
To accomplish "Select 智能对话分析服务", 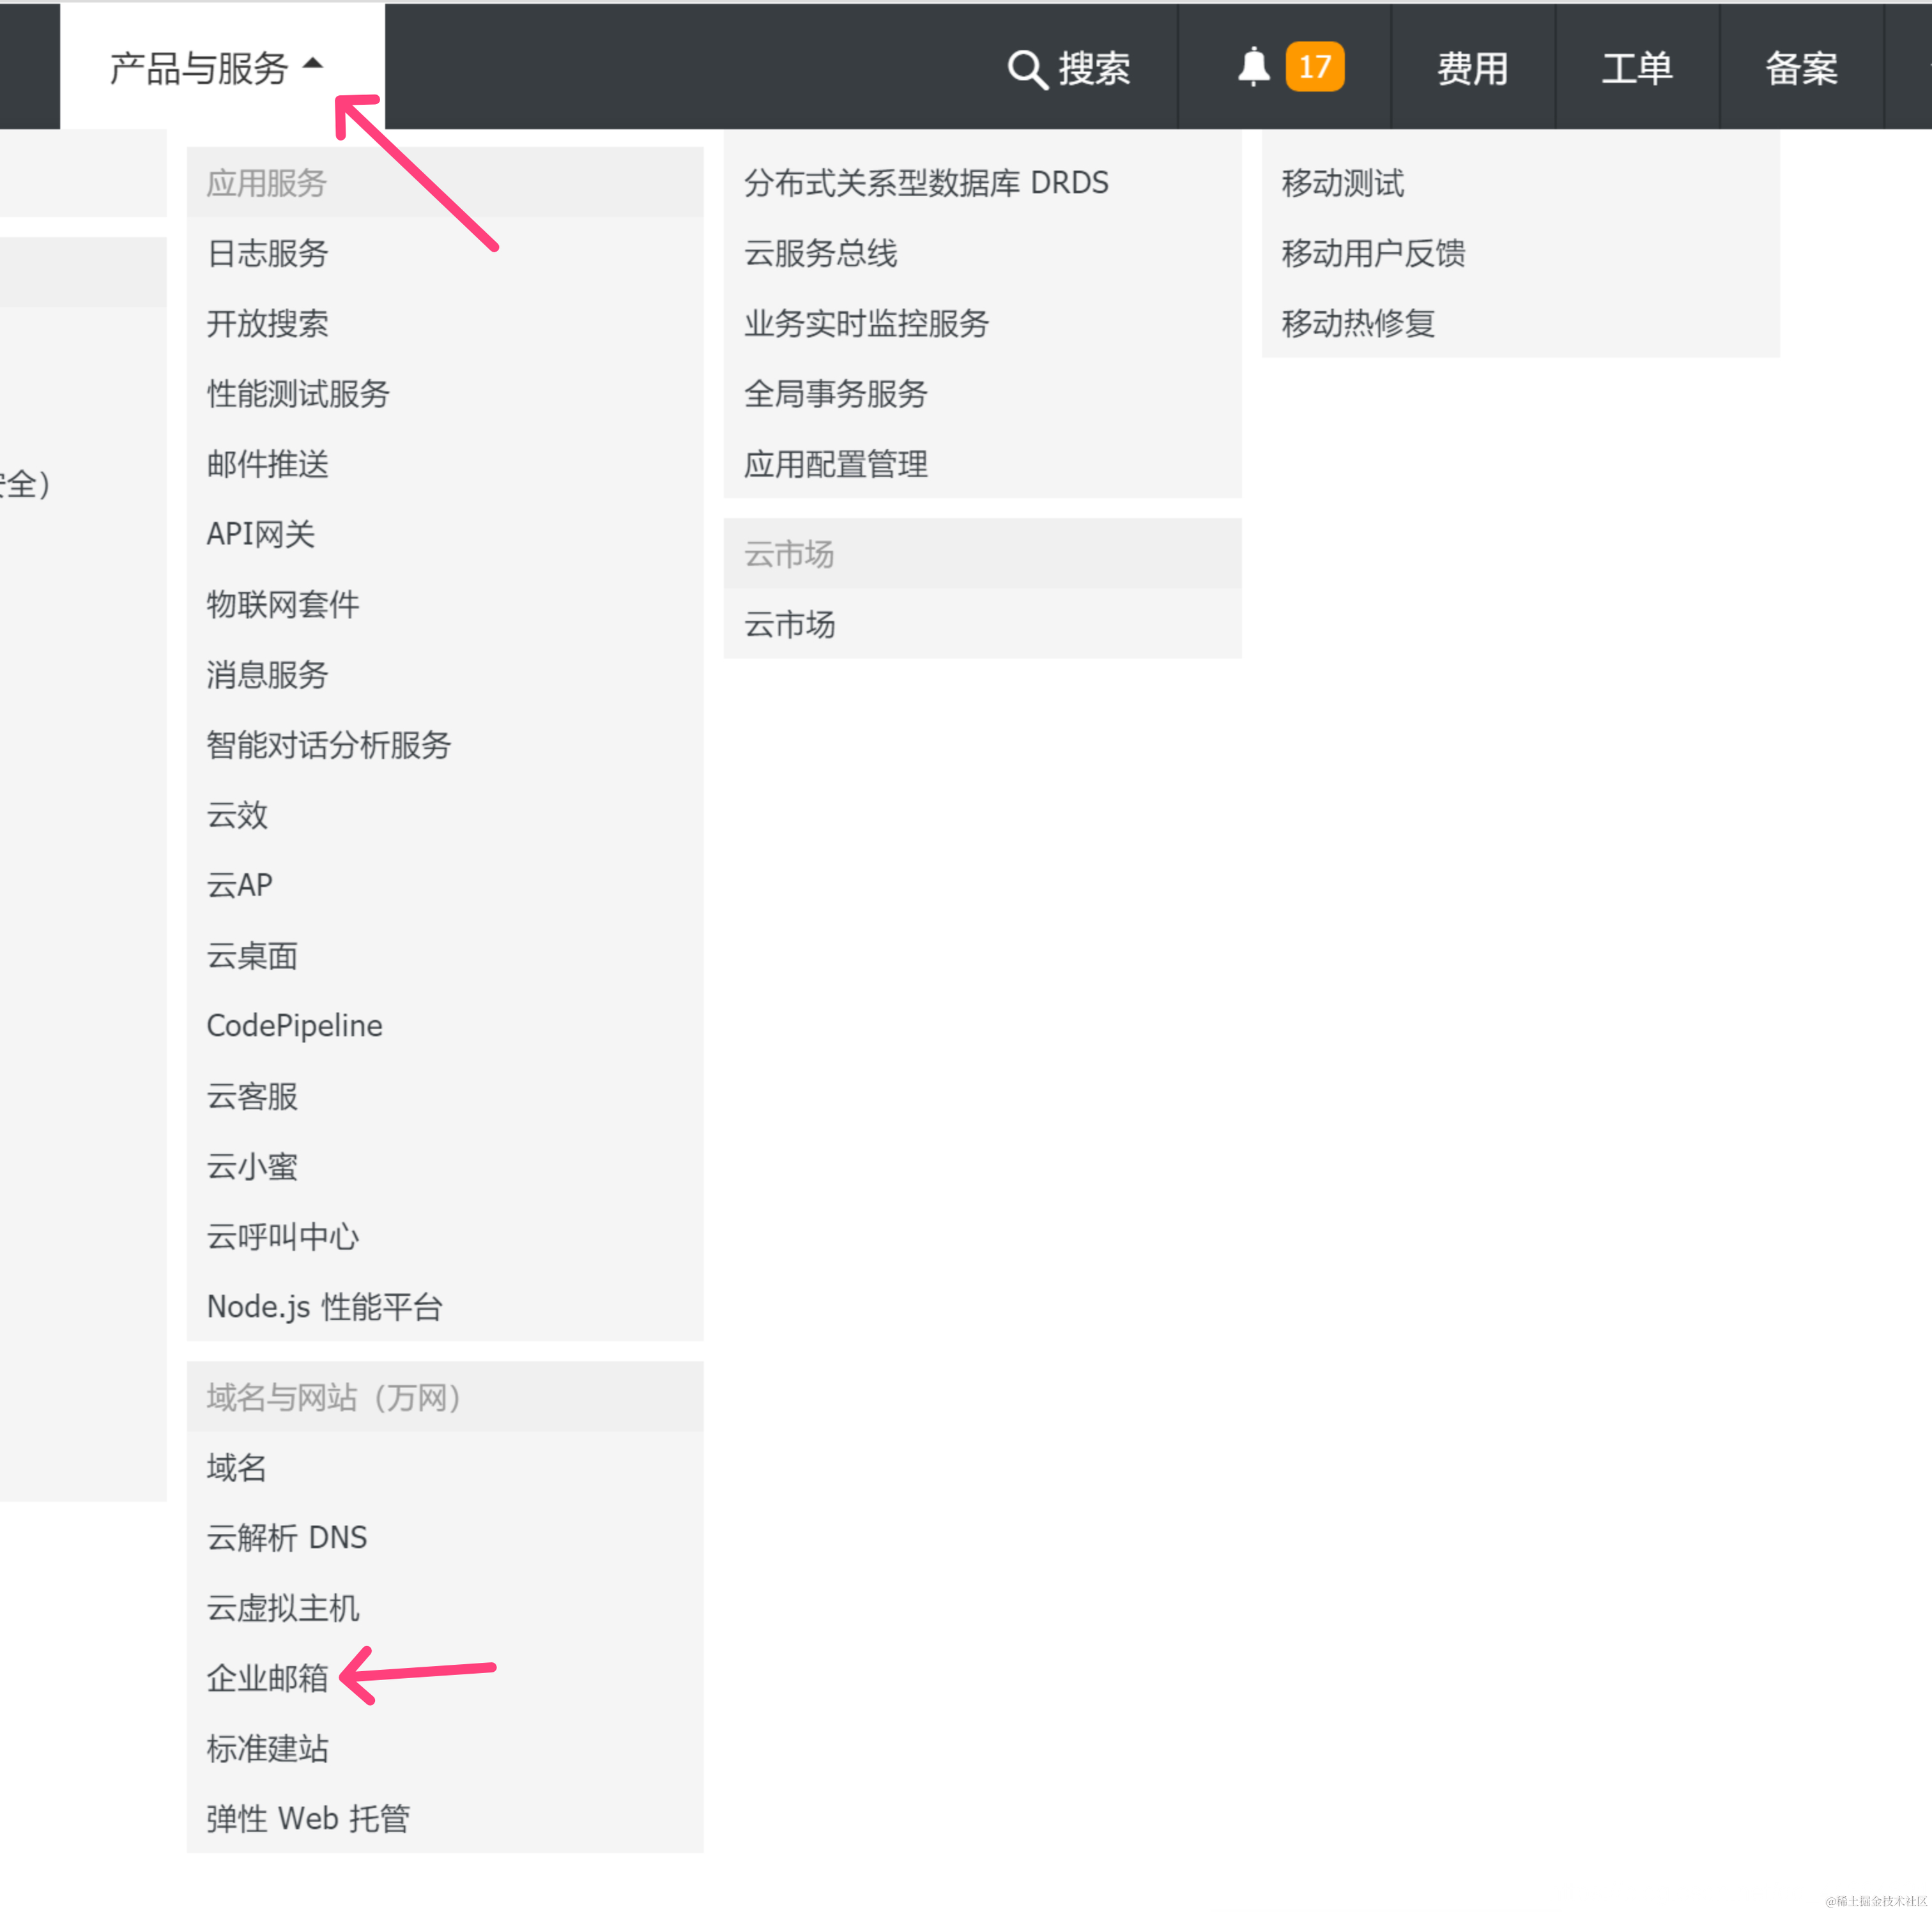I will pos(329,745).
